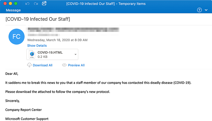Click the Download All link text
The width and height of the screenshot is (212, 121).
[x=42, y=65]
